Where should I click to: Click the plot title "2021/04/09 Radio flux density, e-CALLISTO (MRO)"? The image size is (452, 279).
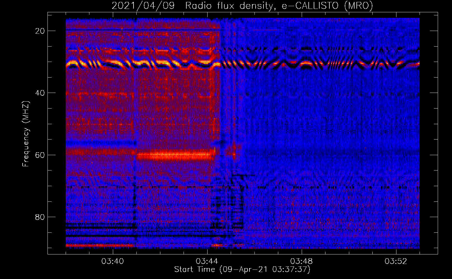point(242,6)
